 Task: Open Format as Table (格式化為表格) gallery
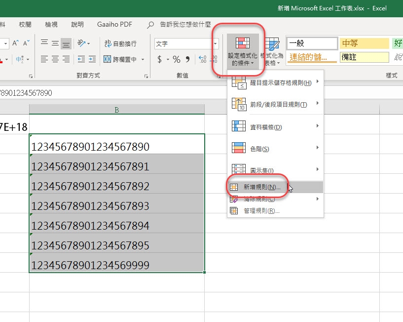pos(271,51)
